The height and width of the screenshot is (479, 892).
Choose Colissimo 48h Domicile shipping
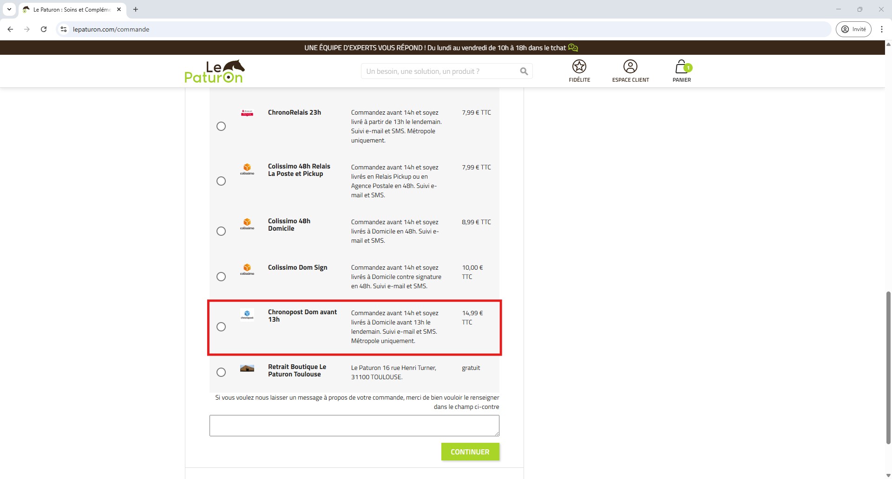tap(221, 231)
